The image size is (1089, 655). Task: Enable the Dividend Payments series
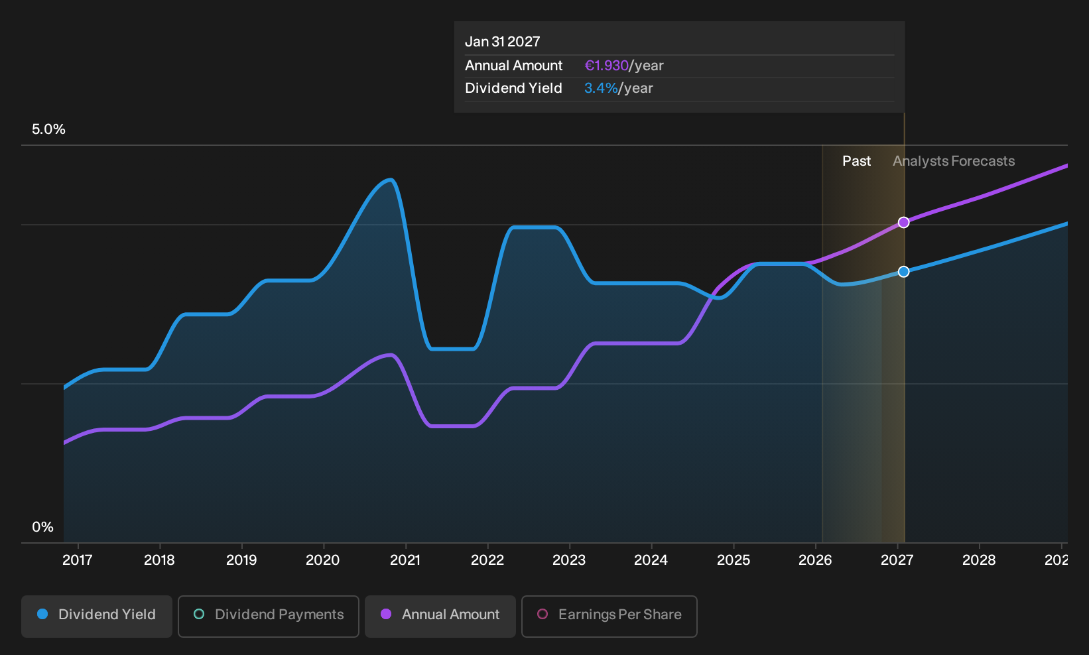269,616
